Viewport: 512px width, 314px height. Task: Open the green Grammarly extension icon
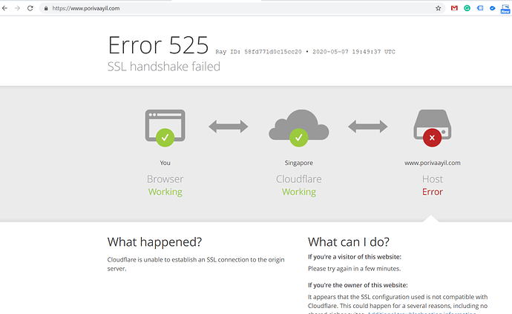click(x=467, y=8)
